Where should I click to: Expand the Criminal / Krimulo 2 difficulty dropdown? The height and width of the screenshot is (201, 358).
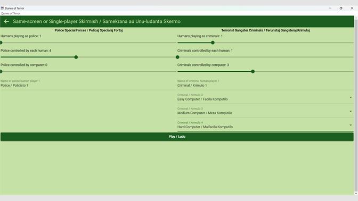tap(265, 97)
